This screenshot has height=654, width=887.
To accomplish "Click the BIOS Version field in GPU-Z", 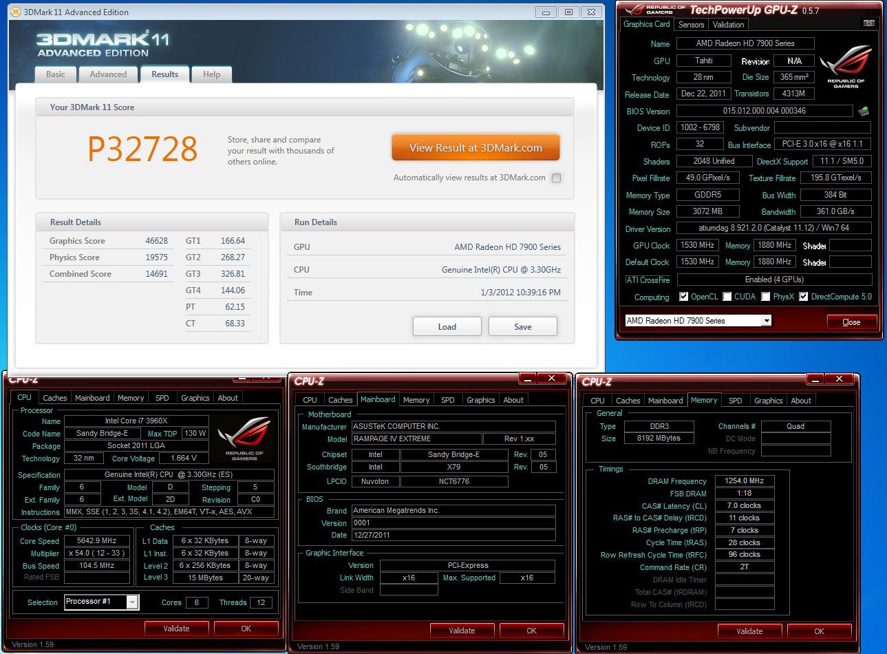I will (764, 111).
